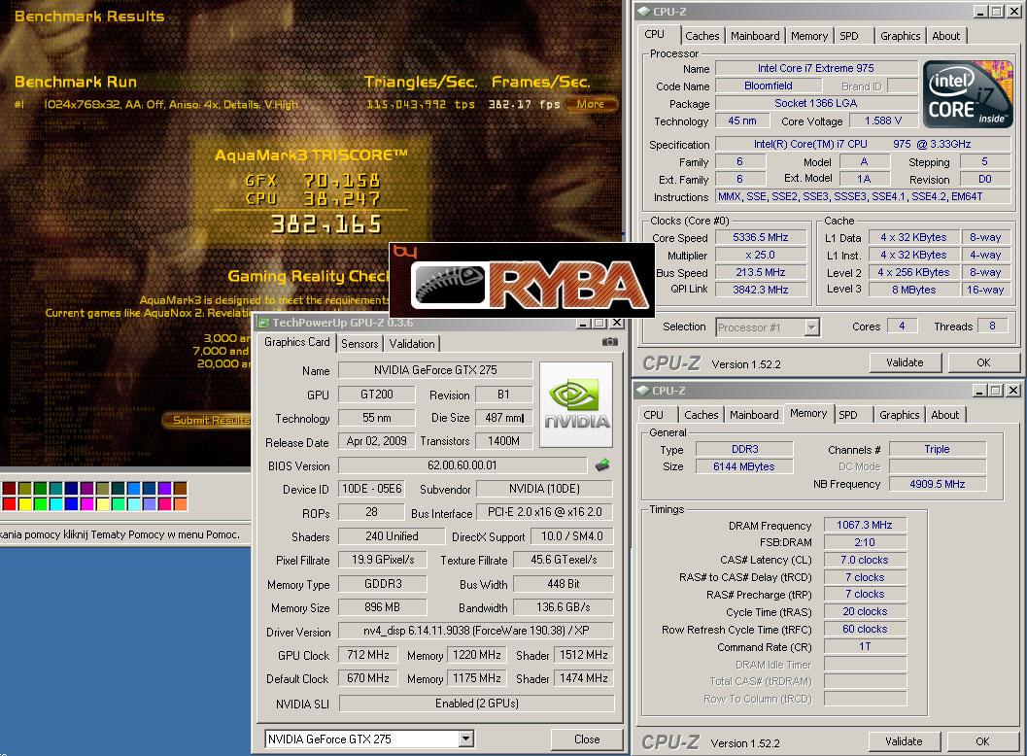Pick the magenta color swatch
This screenshot has height=756, width=1027.
(87, 503)
